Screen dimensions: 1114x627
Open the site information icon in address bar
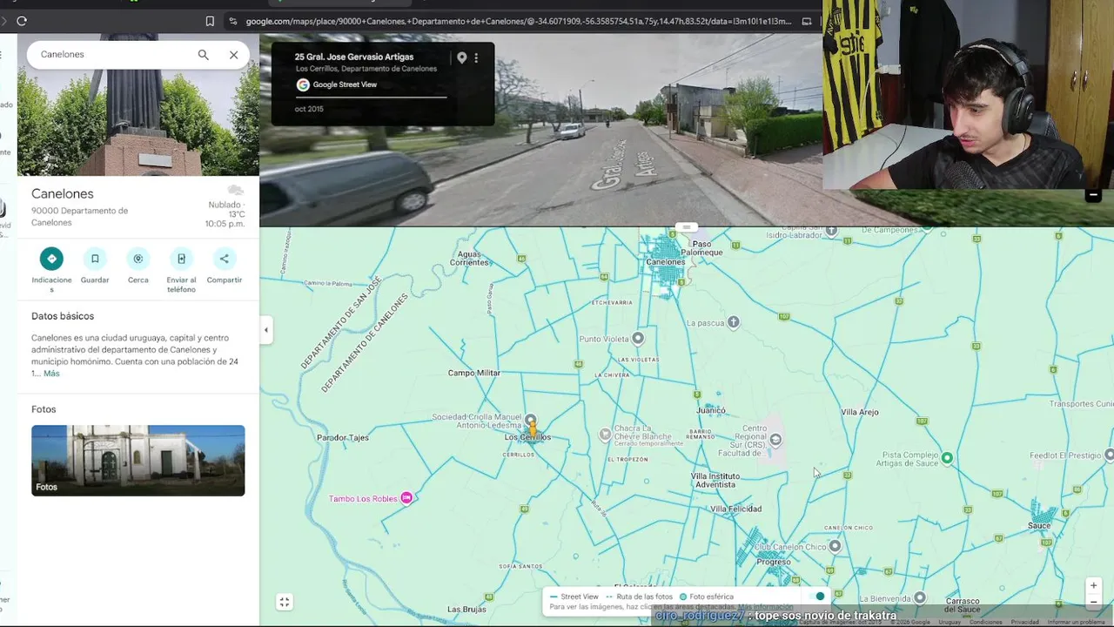coord(233,21)
